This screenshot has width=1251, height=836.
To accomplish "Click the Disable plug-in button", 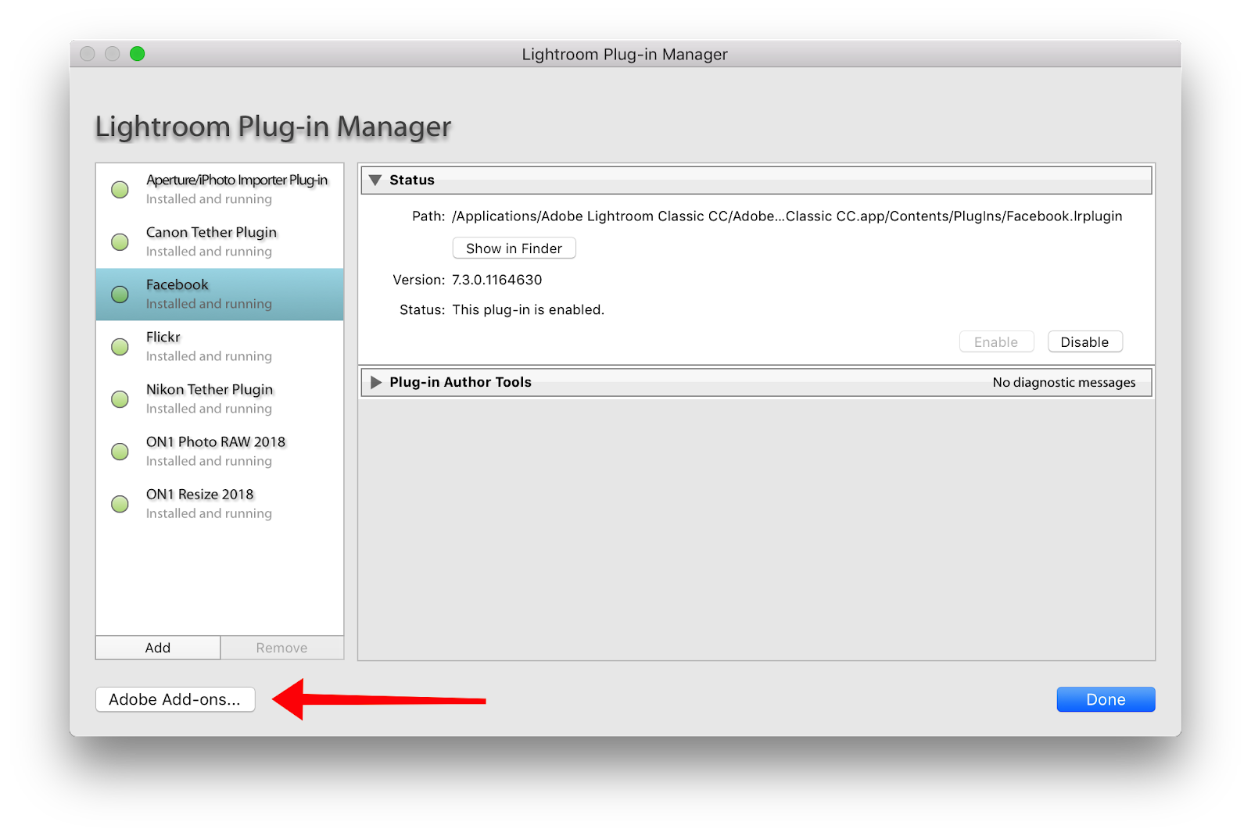I will click(1084, 342).
